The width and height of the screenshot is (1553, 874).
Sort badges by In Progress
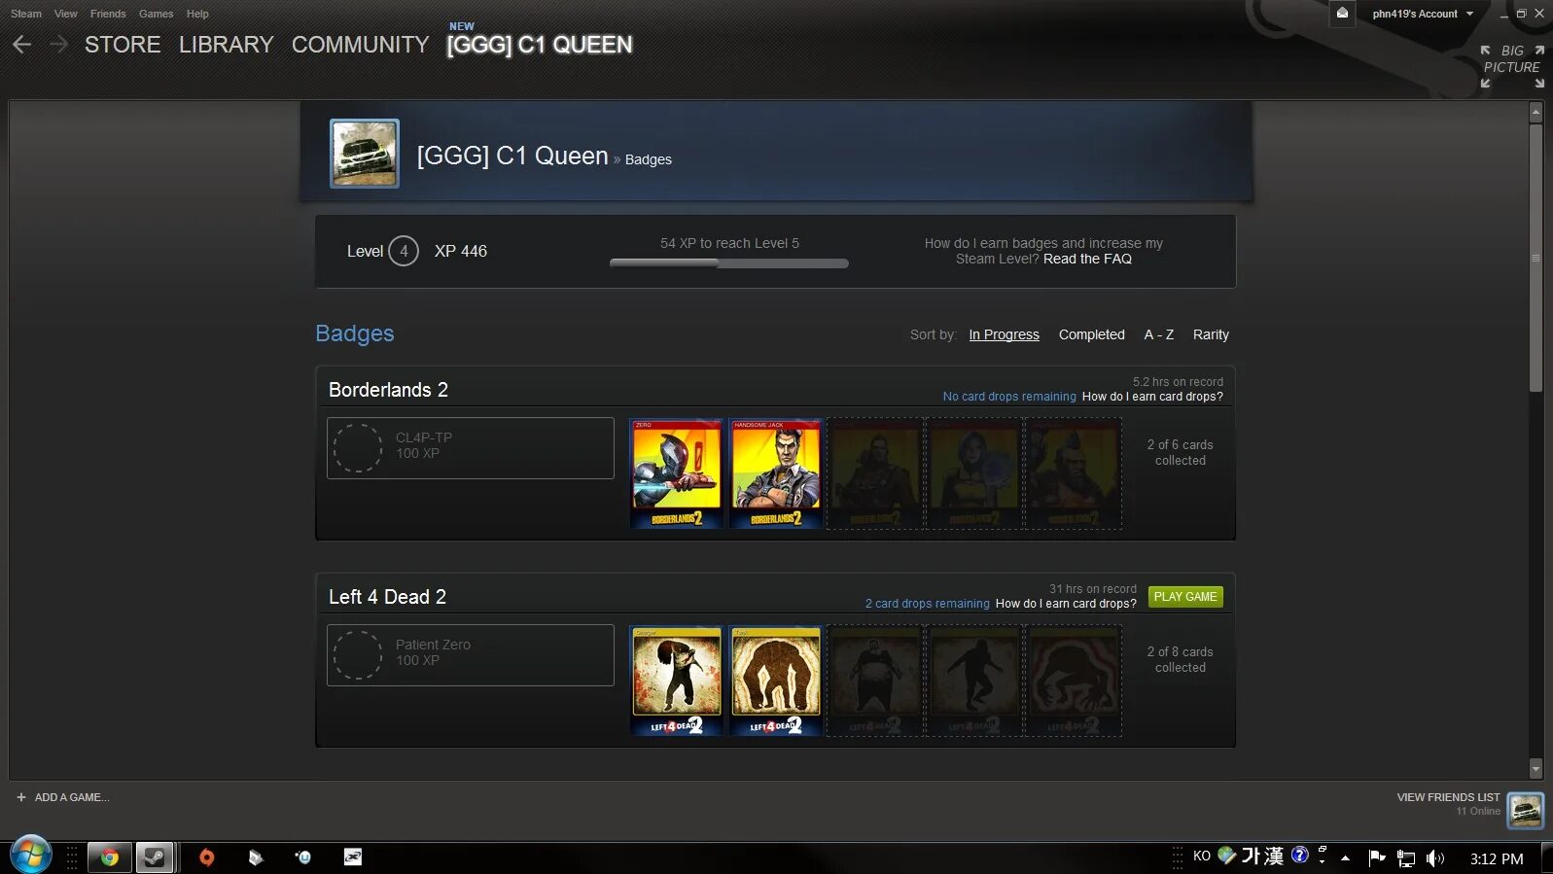click(1004, 334)
